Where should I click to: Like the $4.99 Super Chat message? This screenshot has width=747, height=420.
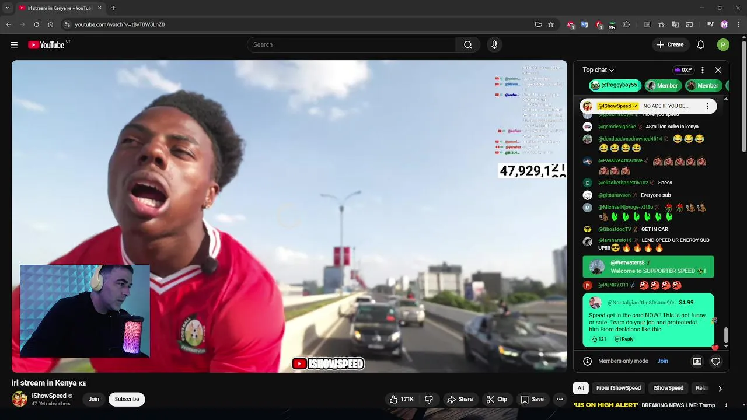pos(598,339)
